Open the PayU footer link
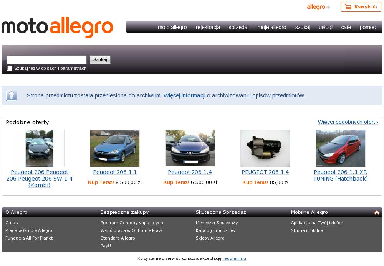 (106, 246)
